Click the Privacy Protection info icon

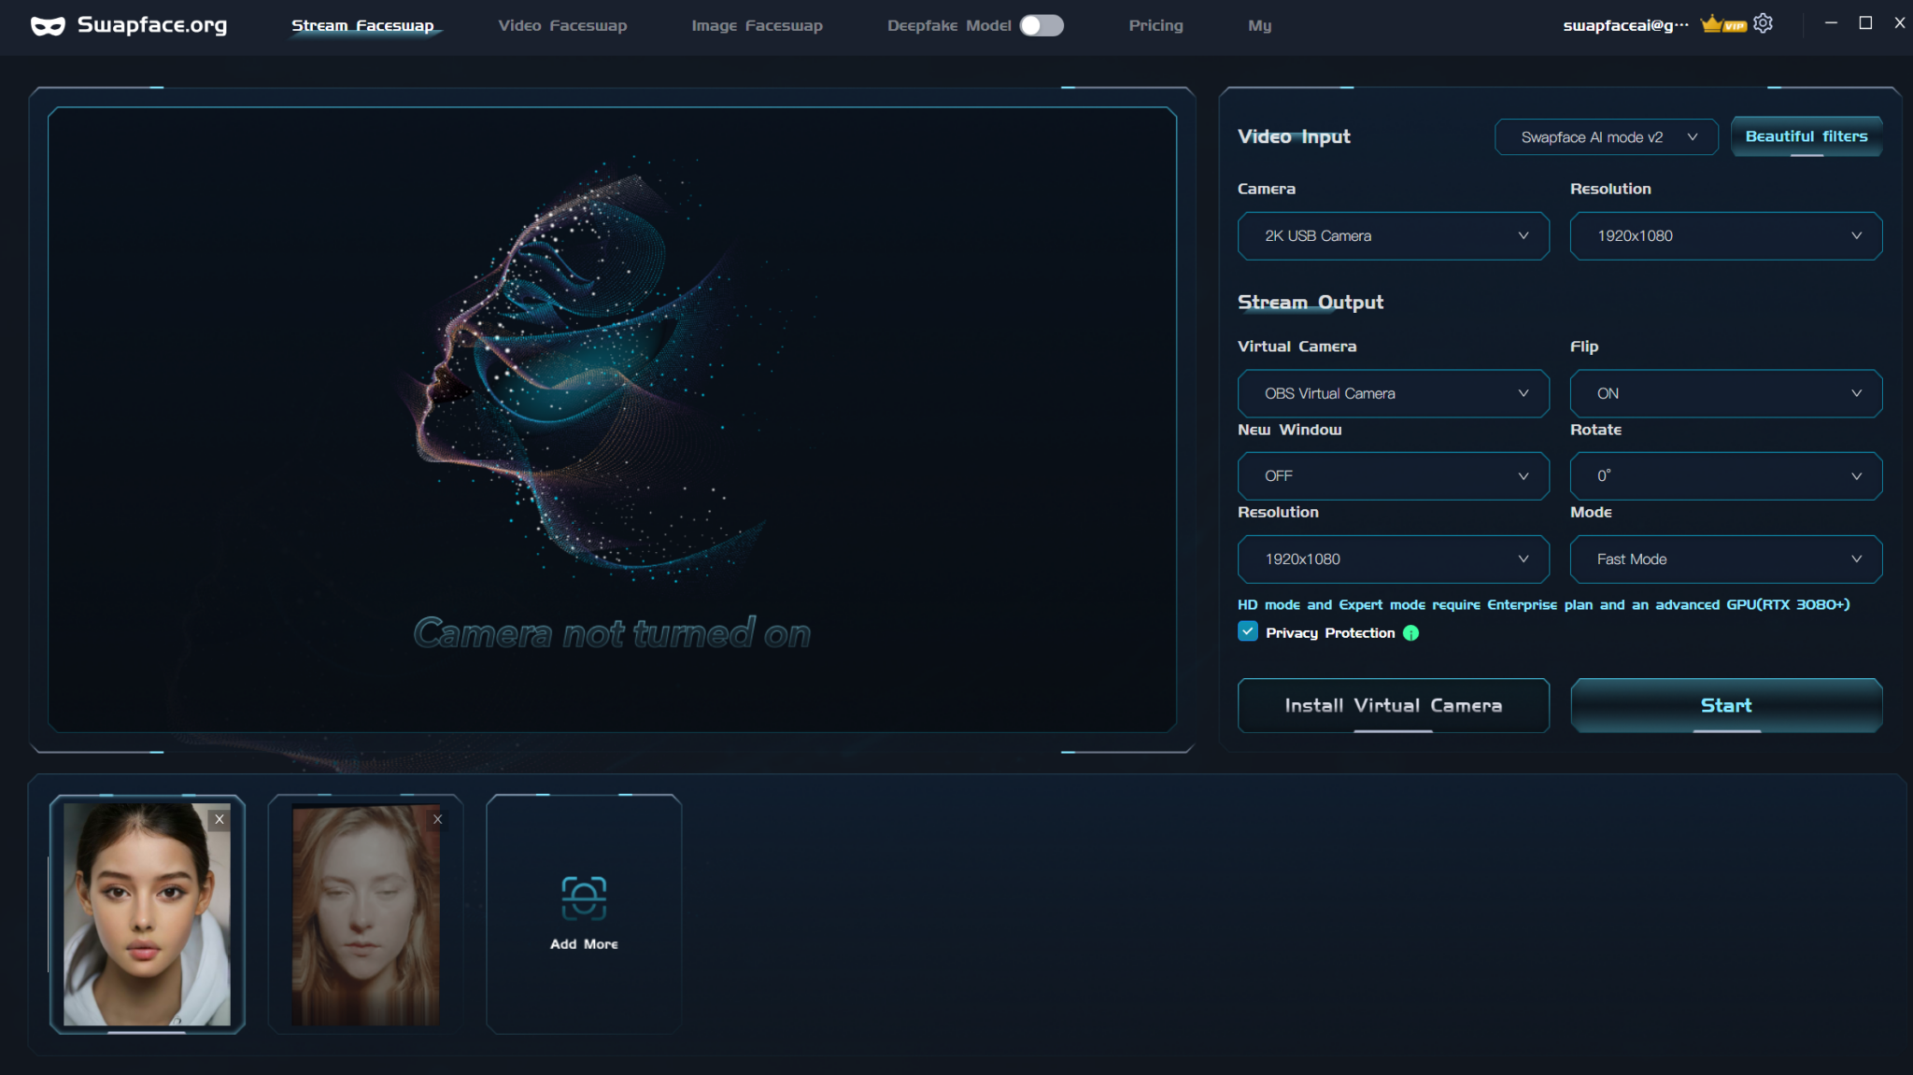(x=1410, y=632)
